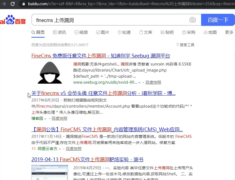Switch to the 文库 tab
The height and width of the screenshot is (180, 235).
tap(146, 32)
